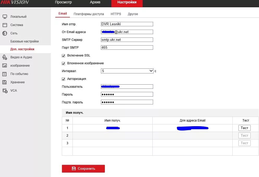Click the От Email адреса field

127,32
